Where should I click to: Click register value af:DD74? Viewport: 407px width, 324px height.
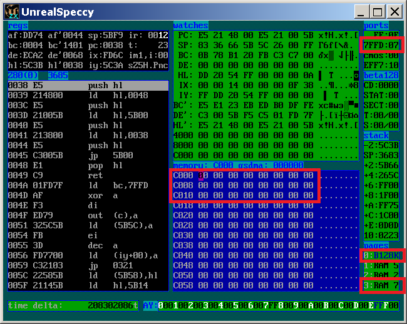[26, 35]
